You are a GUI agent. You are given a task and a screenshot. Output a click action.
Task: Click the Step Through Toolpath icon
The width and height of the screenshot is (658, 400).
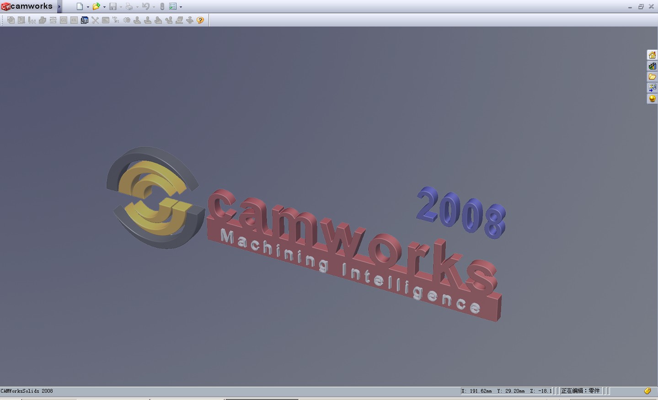pos(53,20)
